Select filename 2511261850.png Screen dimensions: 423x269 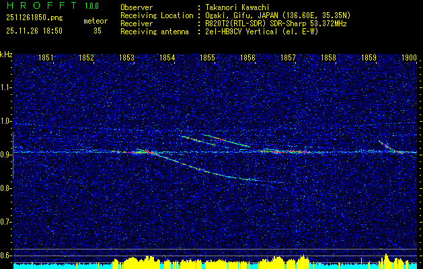click(34, 18)
